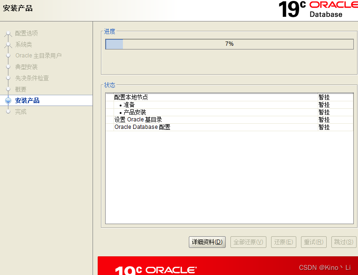Select the 准备 status row

(229, 105)
